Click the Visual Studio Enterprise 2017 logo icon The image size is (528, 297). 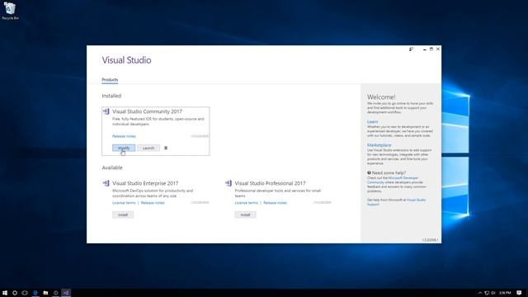pyautogui.click(x=106, y=183)
